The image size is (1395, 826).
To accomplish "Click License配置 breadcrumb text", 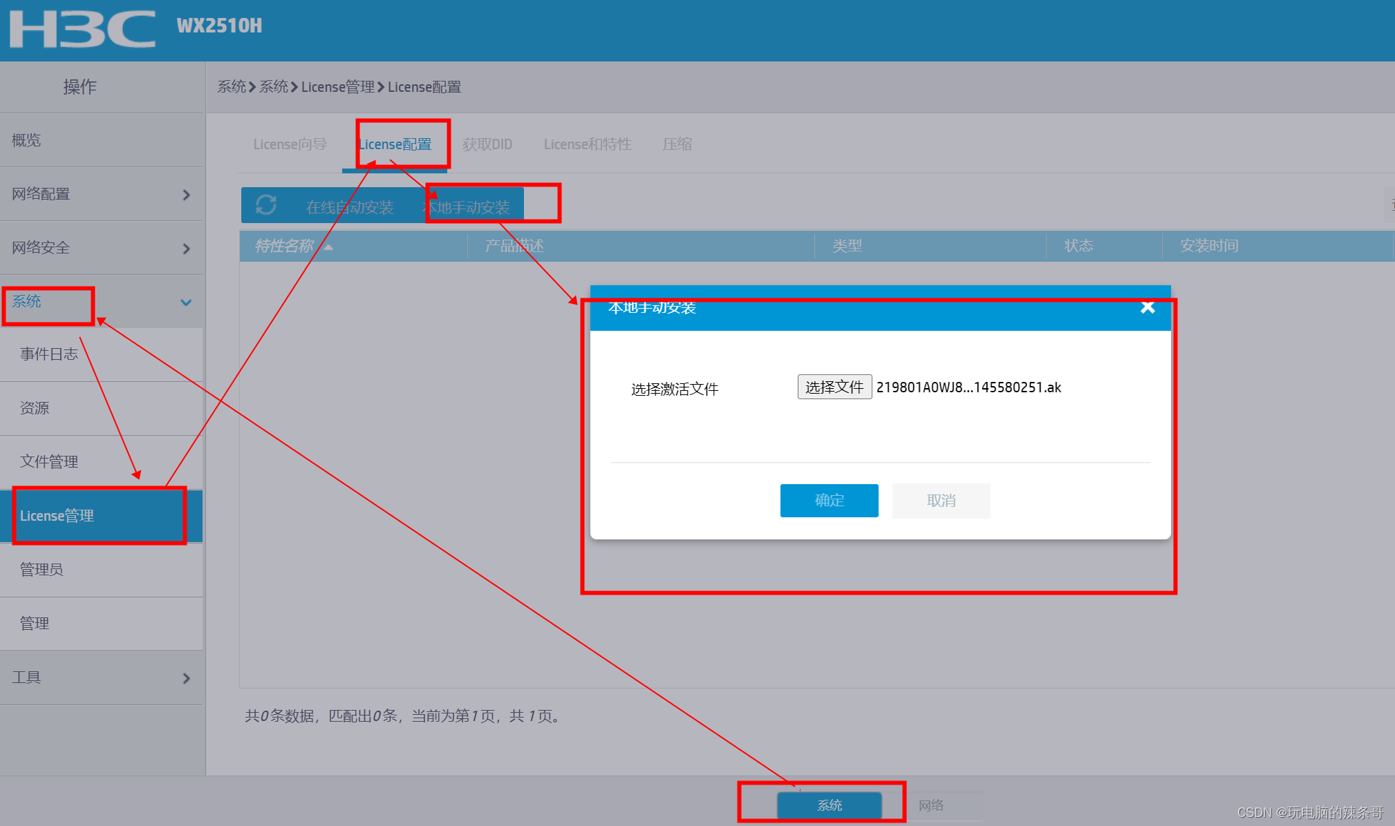I will click(x=424, y=87).
